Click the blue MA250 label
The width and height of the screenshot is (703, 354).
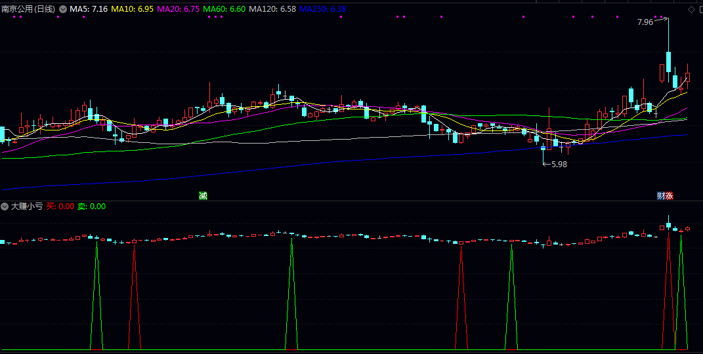(x=322, y=10)
